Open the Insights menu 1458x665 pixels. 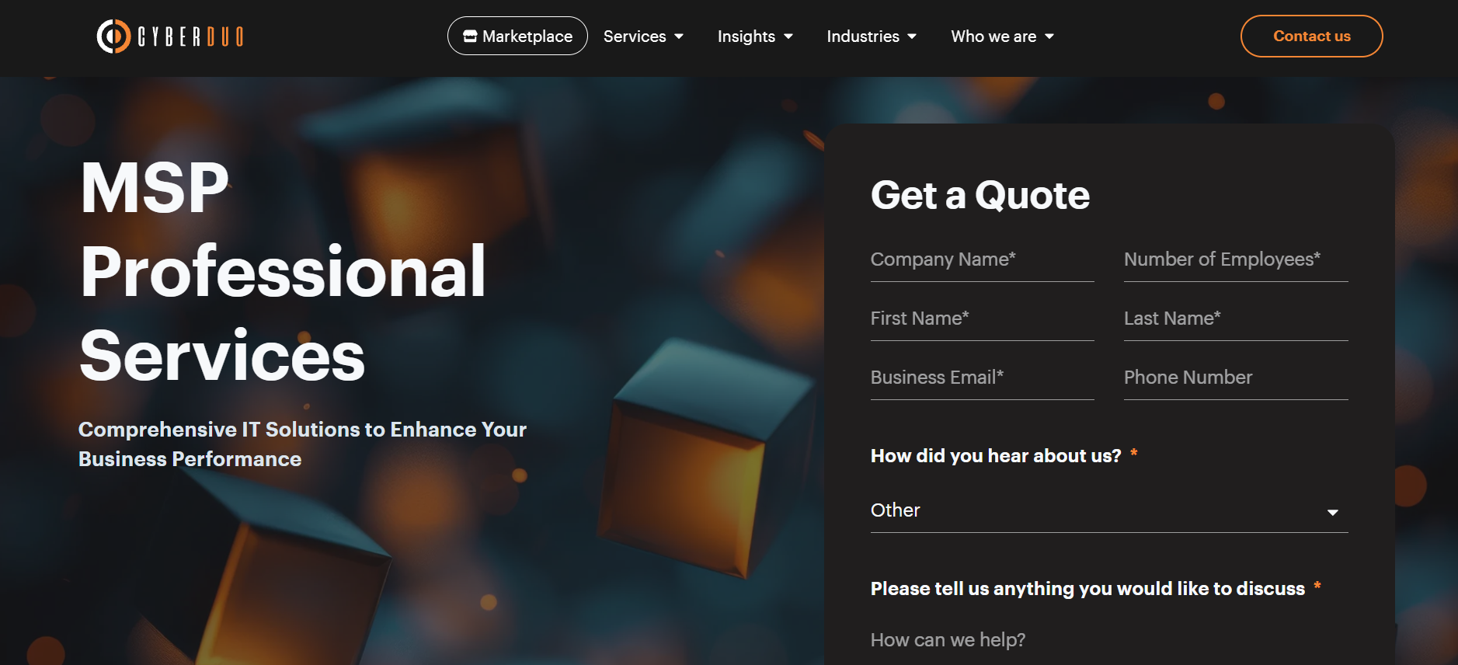pyautogui.click(x=746, y=37)
